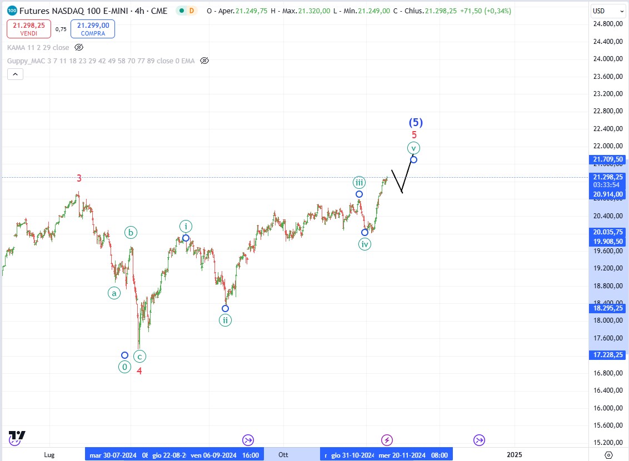Click the TradingView logo
Image resolution: width=629 pixels, height=461 pixels.
(x=17, y=435)
